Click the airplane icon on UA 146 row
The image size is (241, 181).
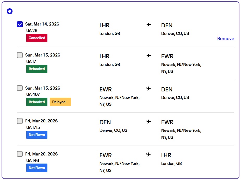click(149, 154)
